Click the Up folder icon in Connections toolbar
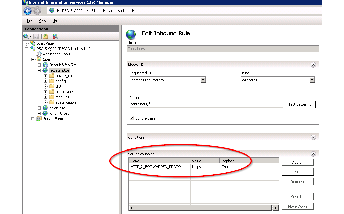 pos(45,36)
